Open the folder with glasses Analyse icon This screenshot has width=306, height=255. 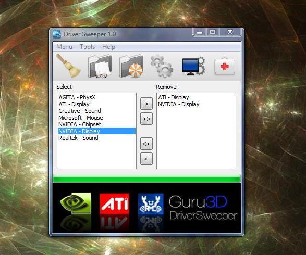click(100, 66)
